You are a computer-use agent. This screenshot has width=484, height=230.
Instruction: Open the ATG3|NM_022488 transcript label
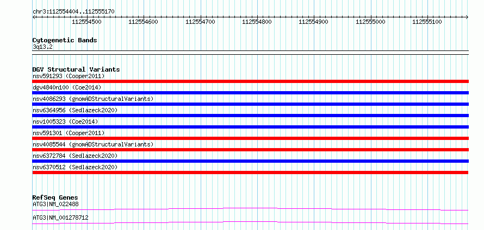click(55, 204)
